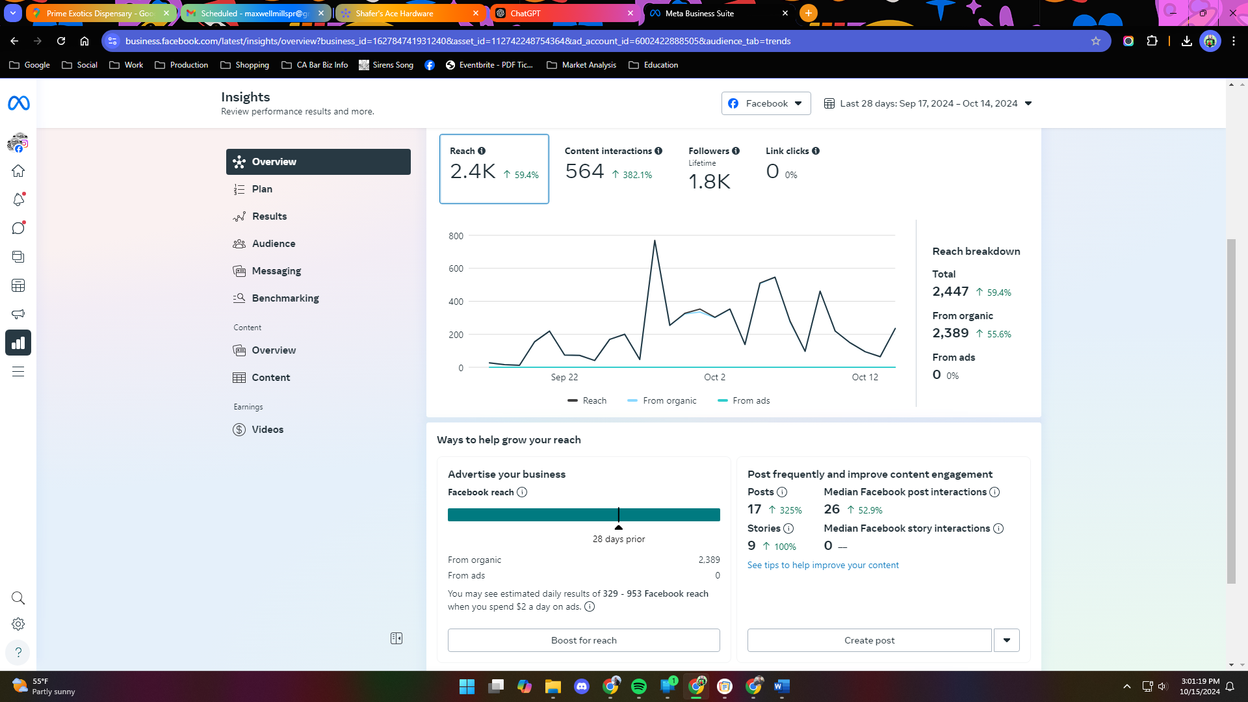Image resolution: width=1248 pixels, height=702 pixels.
Task: Open Inbox chat bubble icon in sidebar
Action: (18, 228)
